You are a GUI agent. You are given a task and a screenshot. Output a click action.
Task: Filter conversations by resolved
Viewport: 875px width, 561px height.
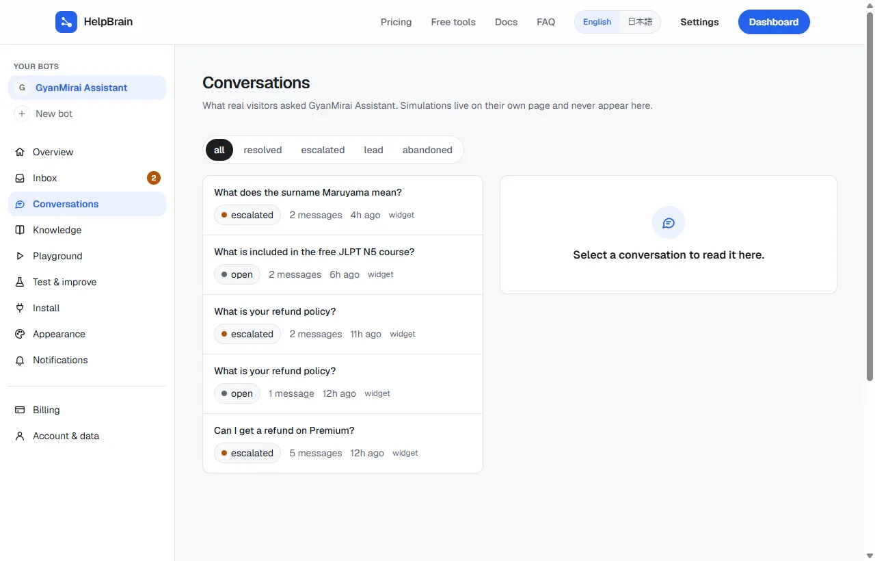[x=262, y=150]
